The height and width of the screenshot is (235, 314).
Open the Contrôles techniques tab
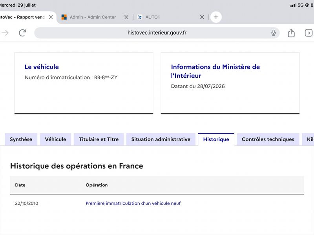pyautogui.click(x=268, y=139)
